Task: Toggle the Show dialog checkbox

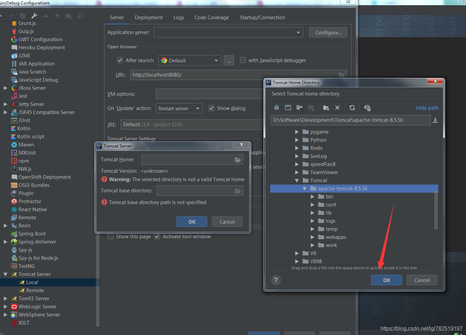Action: point(211,108)
